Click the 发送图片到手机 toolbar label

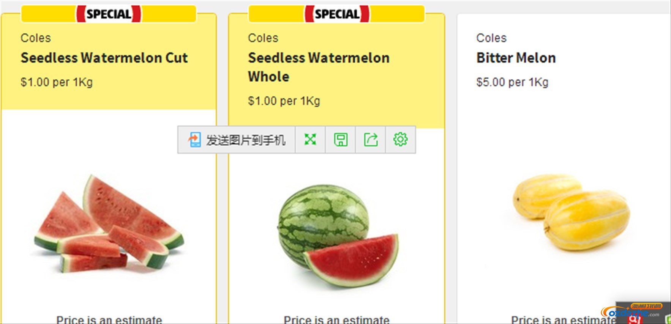click(246, 140)
